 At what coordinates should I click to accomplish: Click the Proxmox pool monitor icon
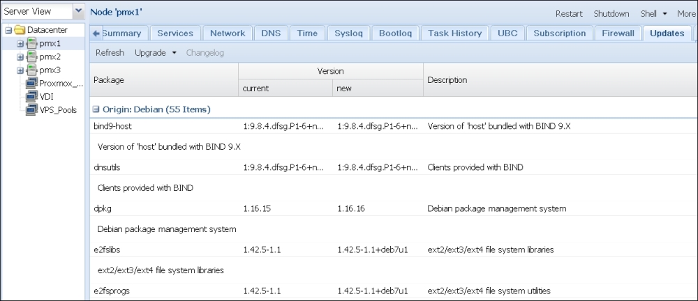[31, 83]
